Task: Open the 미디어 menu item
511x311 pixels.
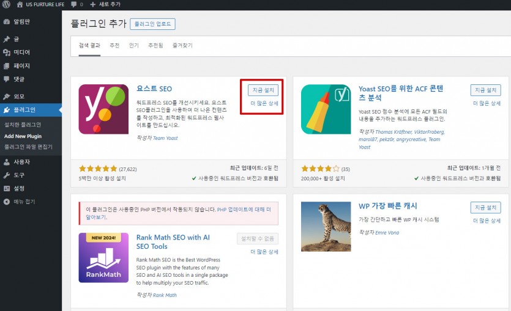Action: click(x=21, y=53)
